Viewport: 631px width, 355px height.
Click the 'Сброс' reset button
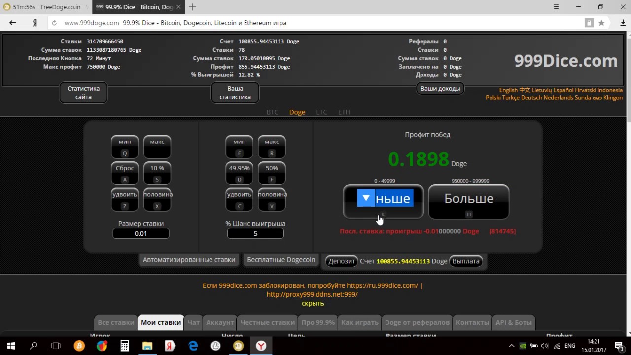(125, 173)
